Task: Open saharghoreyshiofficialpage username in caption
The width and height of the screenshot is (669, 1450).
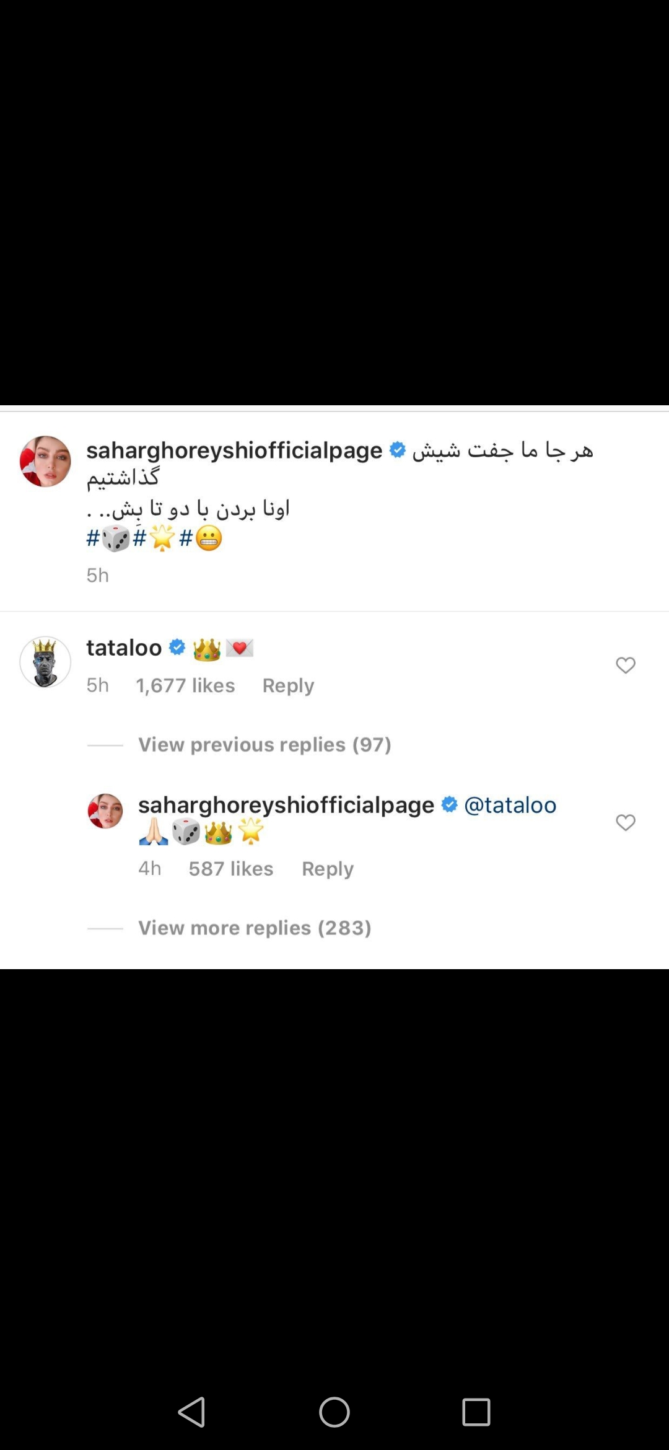Action: point(234,450)
